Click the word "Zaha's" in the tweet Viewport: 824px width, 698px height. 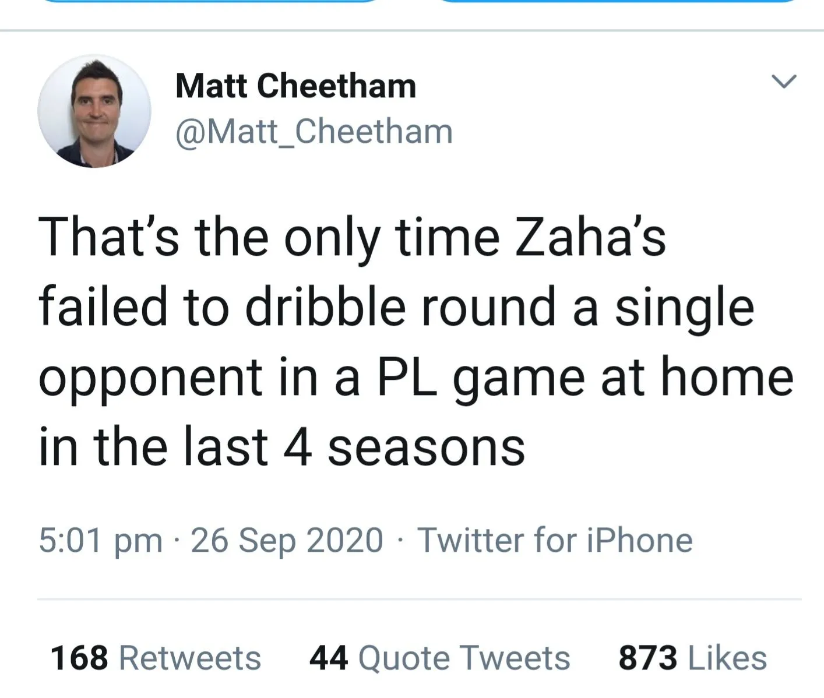pyautogui.click(x=590, y=238)
